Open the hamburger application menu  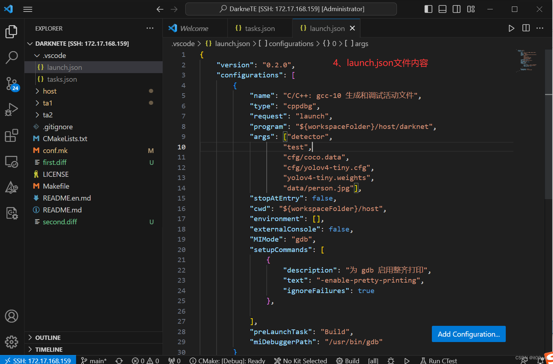28,9
